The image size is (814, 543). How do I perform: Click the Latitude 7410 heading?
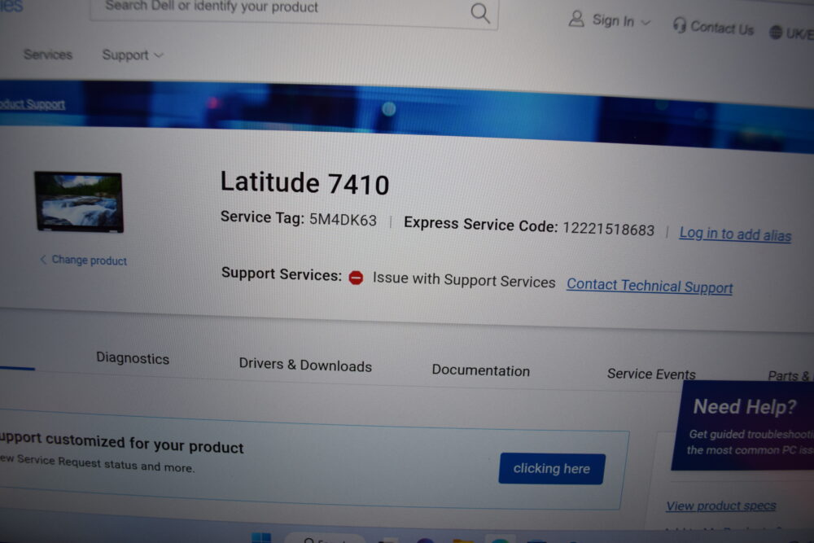click(304, 182)
